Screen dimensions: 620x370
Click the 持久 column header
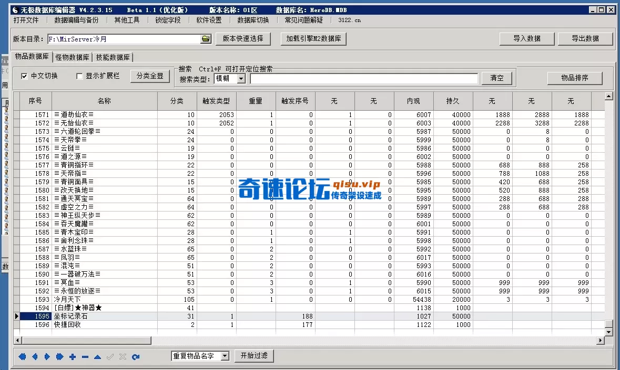point(453,101)
